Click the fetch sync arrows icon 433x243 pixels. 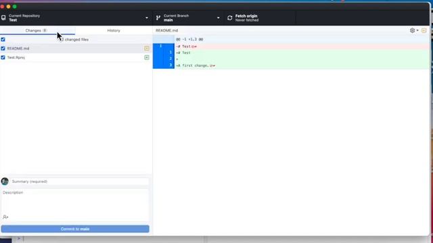230,18
